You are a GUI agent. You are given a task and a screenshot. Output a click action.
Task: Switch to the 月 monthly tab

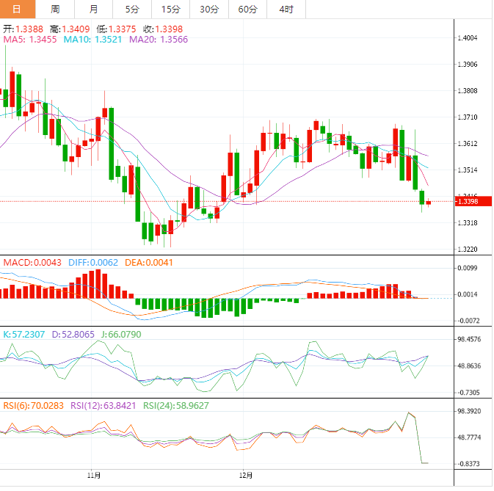[x=93, y=9]
